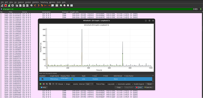Go back to the previous packet
203x98 pixels.
click(35, 5)
